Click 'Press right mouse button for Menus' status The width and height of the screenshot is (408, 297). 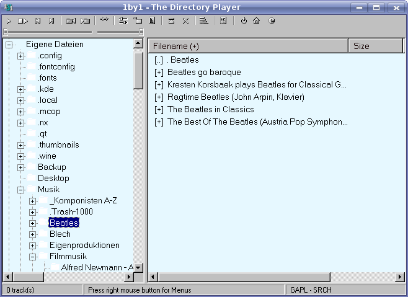[x=184, y=290]
